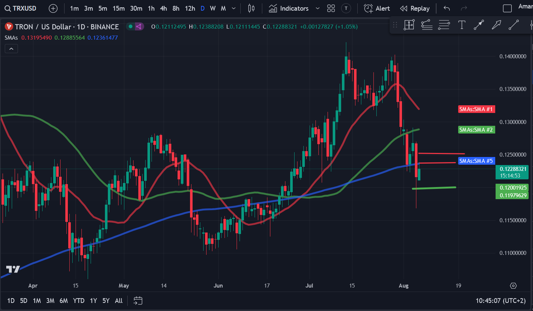Set date range to 1Y

[94, 301]
